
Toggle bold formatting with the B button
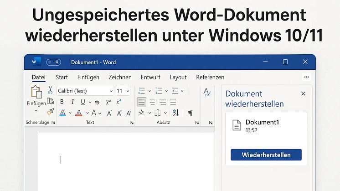point(62,102)
